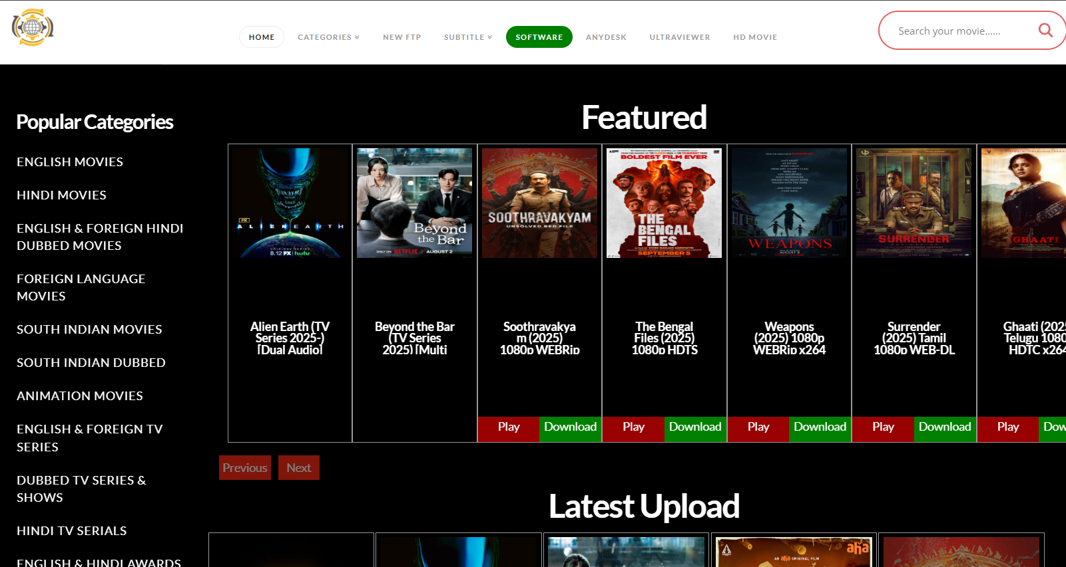This screenshot has height=567, width=1066.
Task: Open the UltraViewer menu link
Action: (680, 37)
